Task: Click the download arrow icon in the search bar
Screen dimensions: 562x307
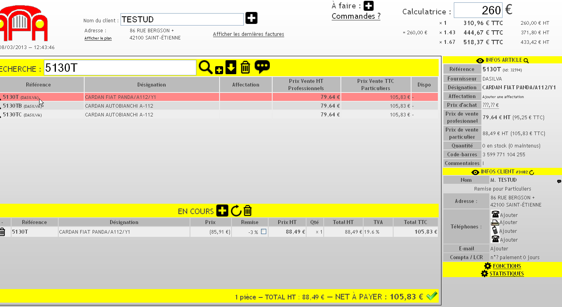Action: [231, 67]
